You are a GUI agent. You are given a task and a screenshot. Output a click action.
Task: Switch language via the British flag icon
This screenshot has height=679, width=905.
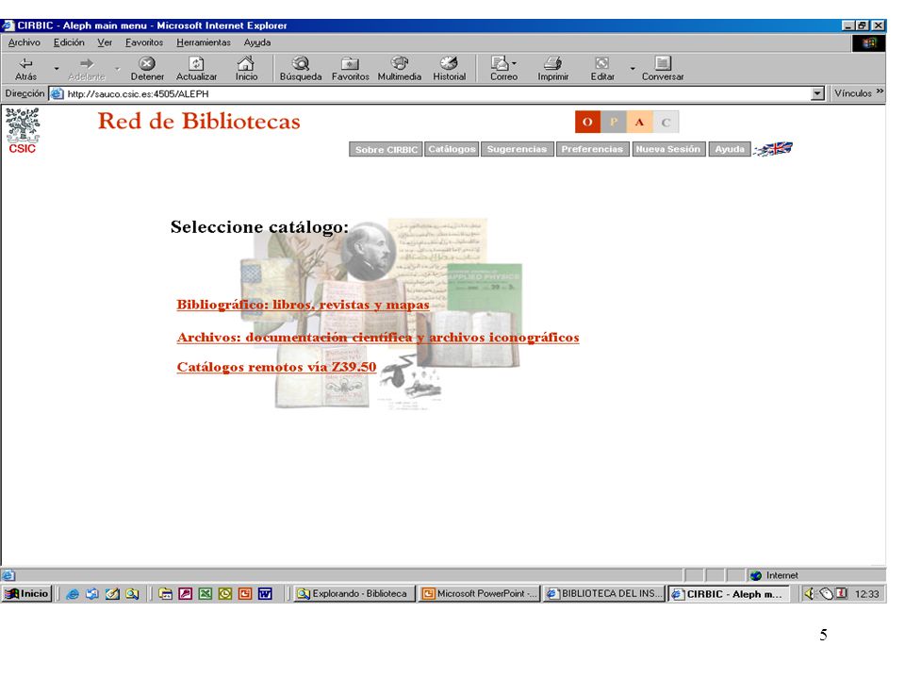[773, 149]
